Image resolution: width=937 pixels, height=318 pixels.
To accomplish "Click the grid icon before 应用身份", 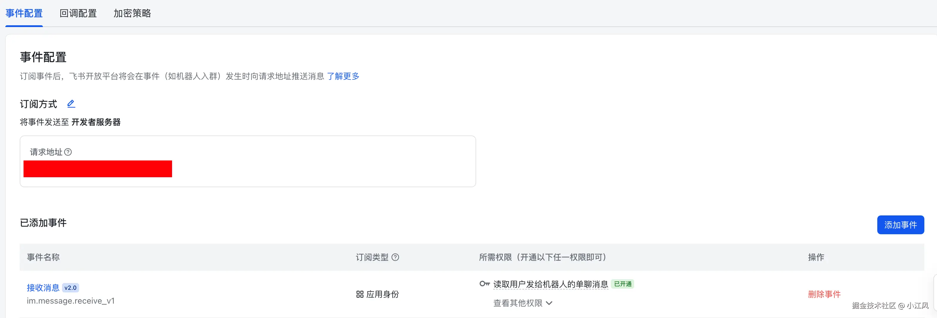I will (x=360, y=294).
